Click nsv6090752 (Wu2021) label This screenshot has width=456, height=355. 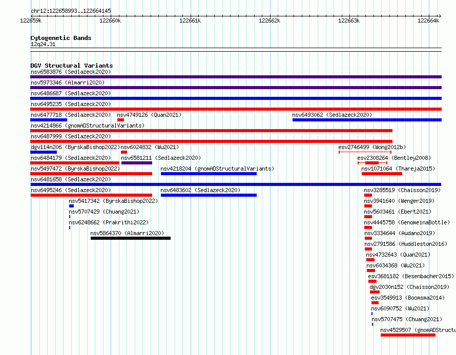(400, 308)
